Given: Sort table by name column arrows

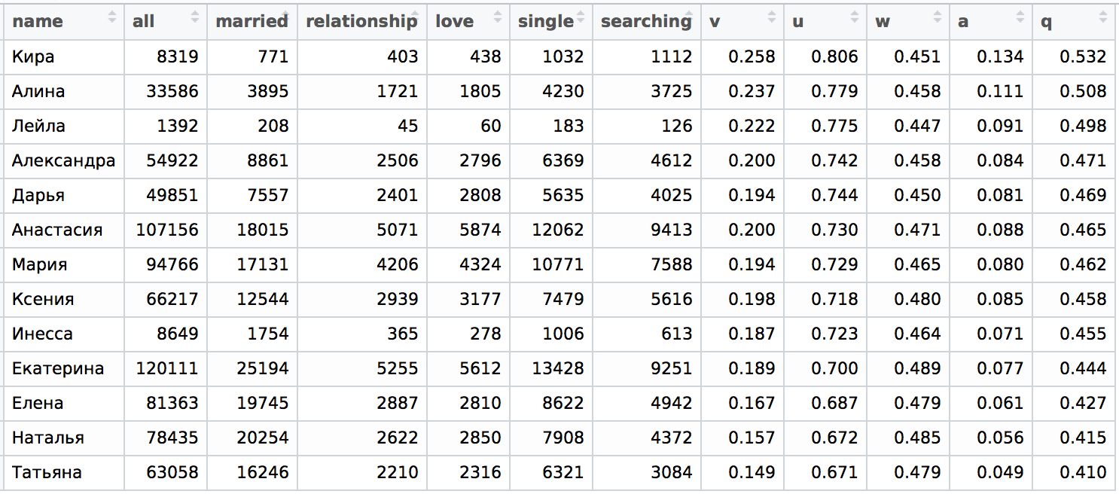Looking at the screenshot, I should coord(113,16).
